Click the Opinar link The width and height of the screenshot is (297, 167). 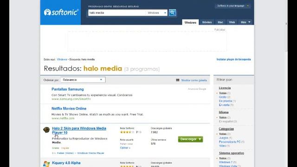125,148
